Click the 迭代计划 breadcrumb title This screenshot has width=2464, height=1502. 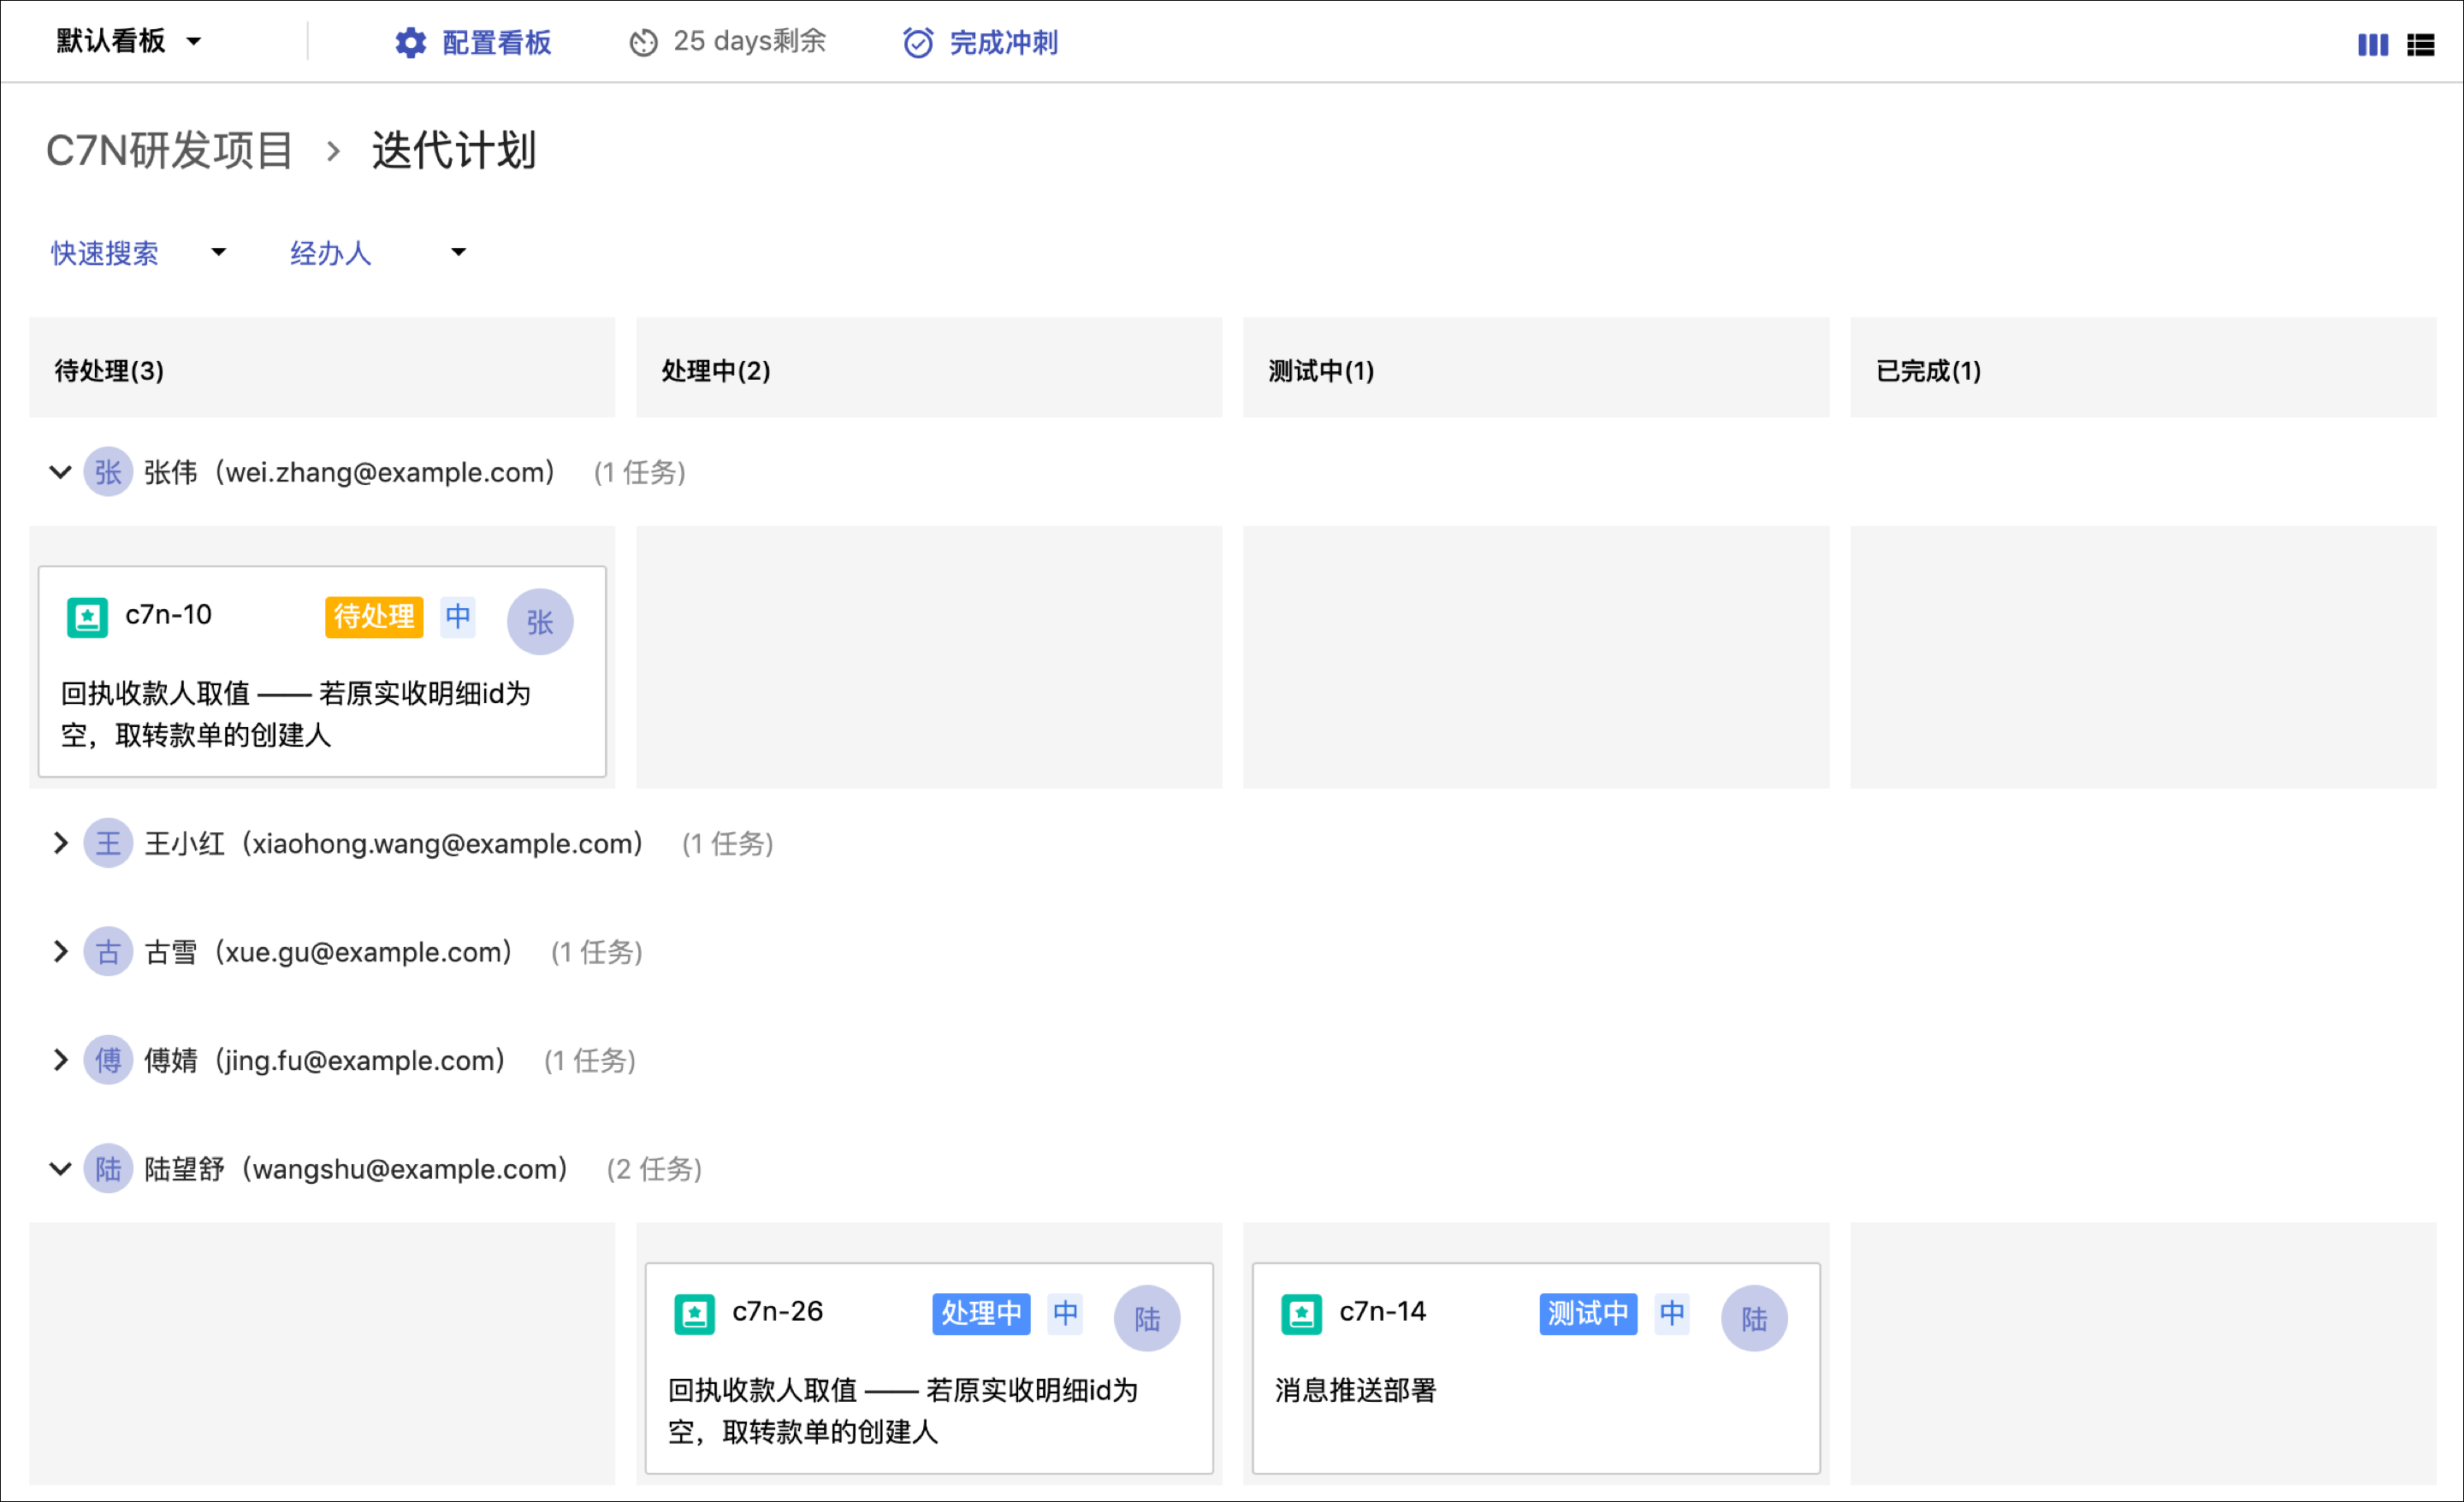454,150
